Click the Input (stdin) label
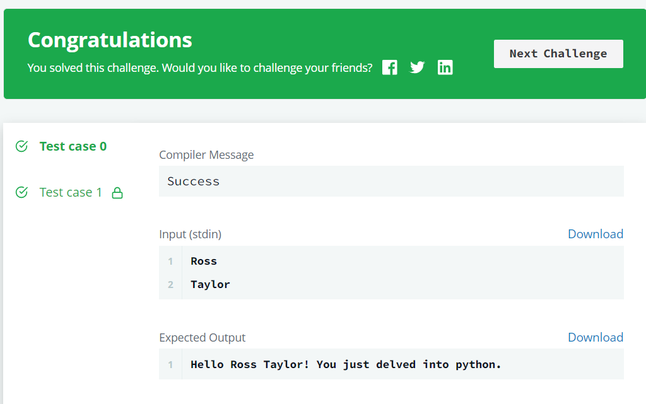This screenshot has height=404, width=646. point(190,234)
